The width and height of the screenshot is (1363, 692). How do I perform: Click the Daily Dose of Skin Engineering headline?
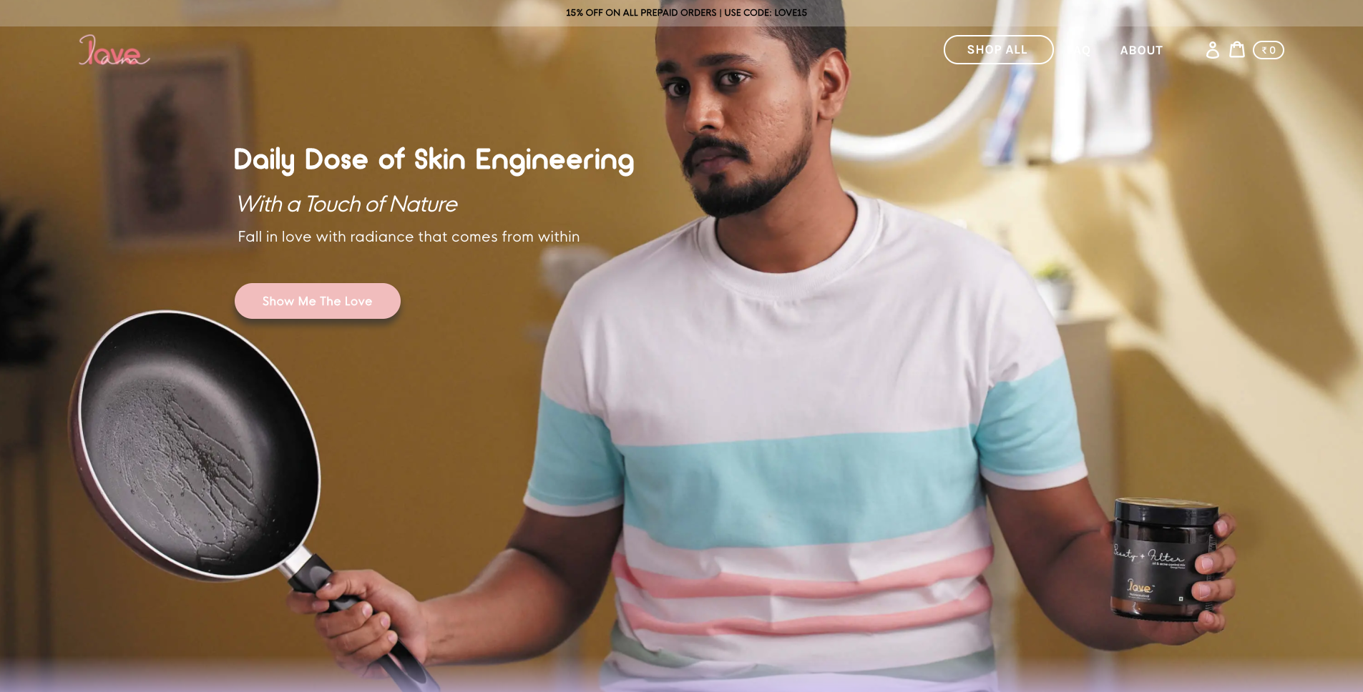[x=434, y=159]
